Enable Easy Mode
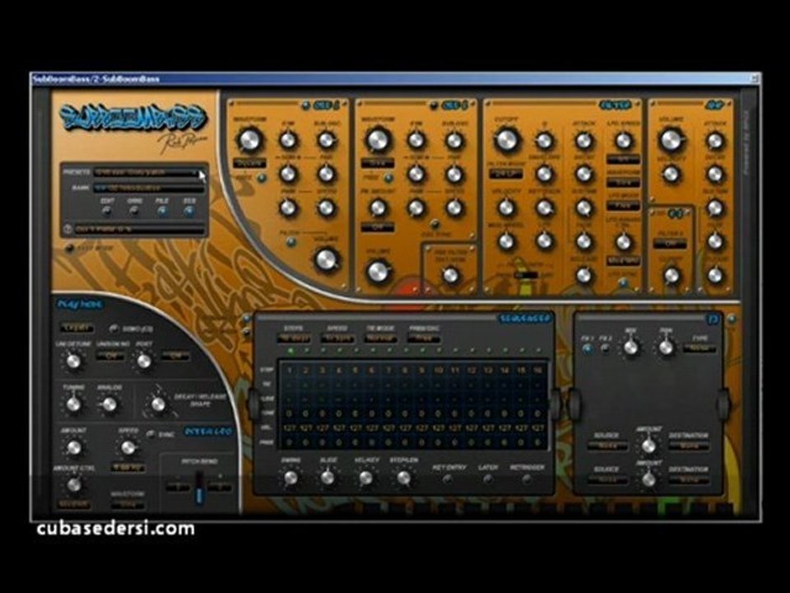This screenshot has width=790, height=593. pyautogui.click(x=69, y=248)
